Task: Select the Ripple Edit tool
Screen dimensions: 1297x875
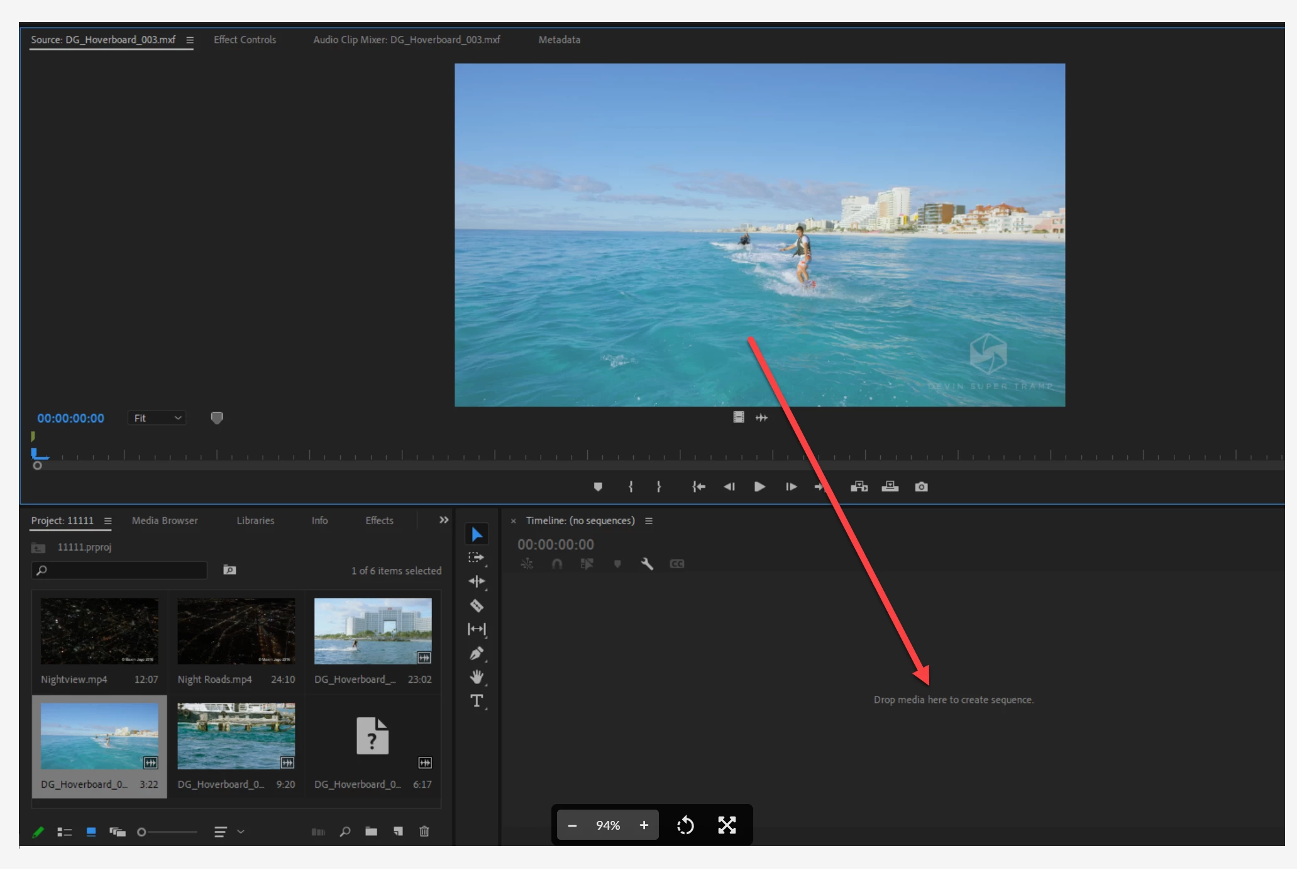Action: click(477, 581)
